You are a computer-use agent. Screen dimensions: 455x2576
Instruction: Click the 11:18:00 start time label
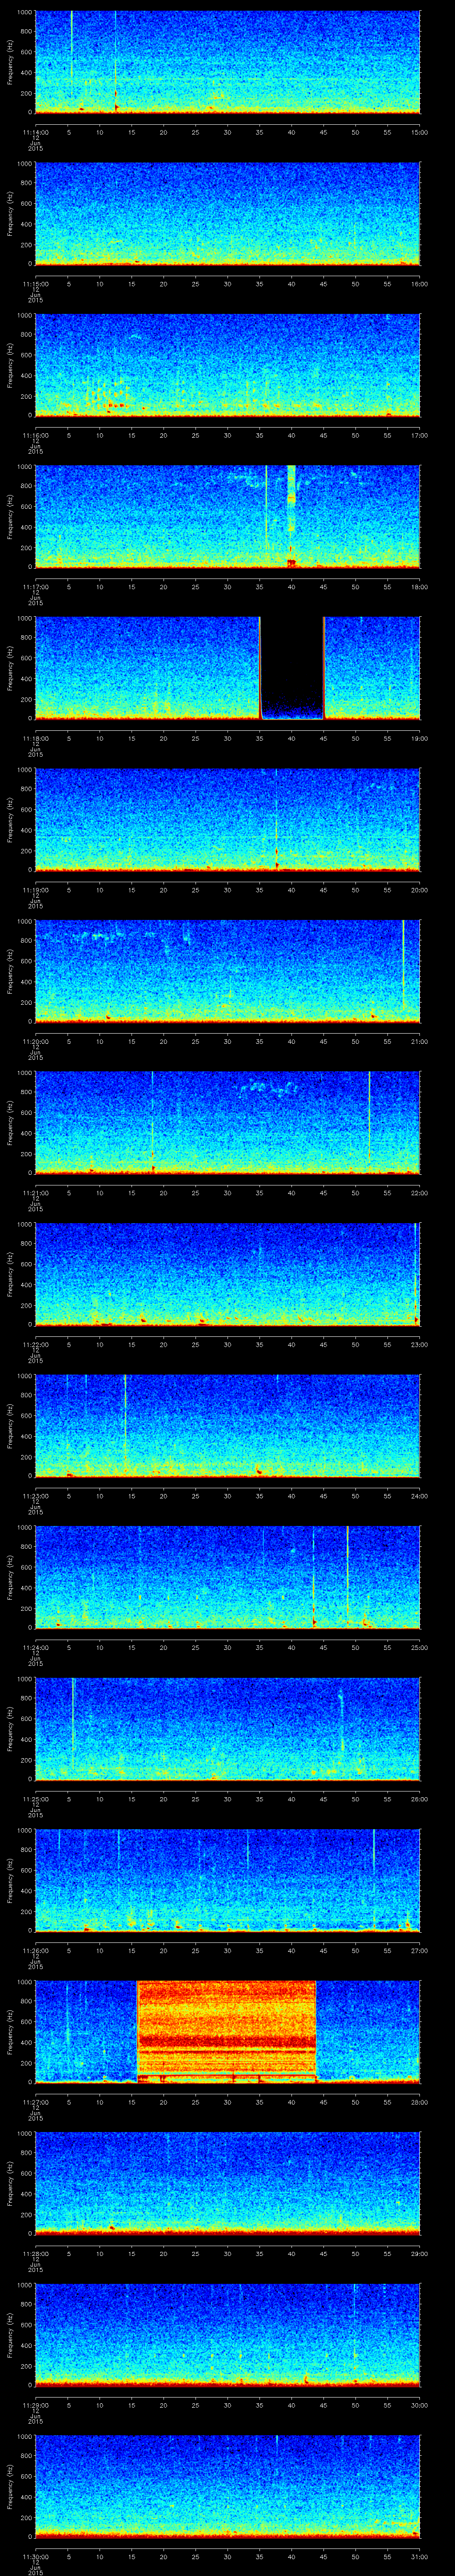tap(35, 739)
